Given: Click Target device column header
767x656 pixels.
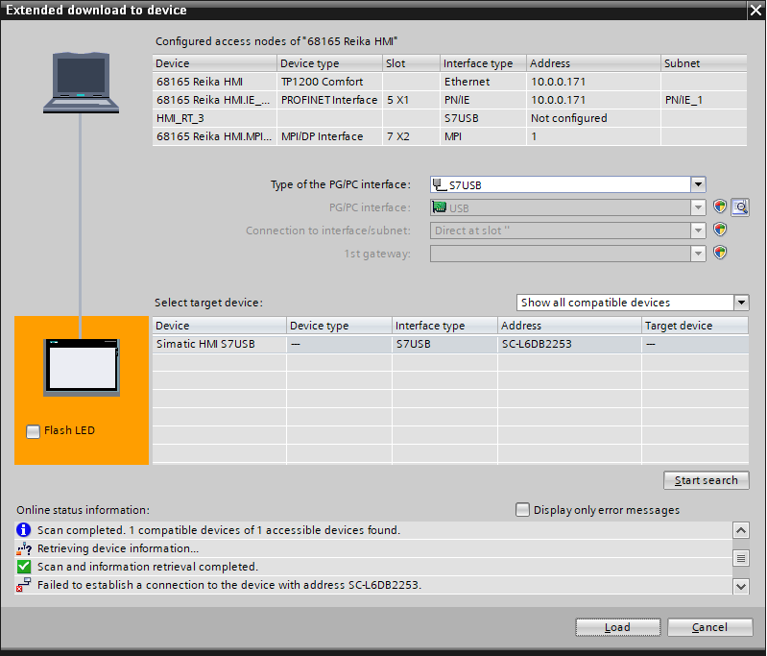Looking at the screenshot, I should tap(695, 326).
